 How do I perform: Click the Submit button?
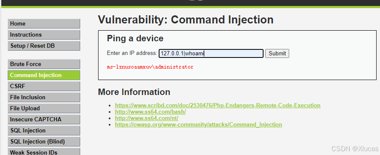pos(277,53)
